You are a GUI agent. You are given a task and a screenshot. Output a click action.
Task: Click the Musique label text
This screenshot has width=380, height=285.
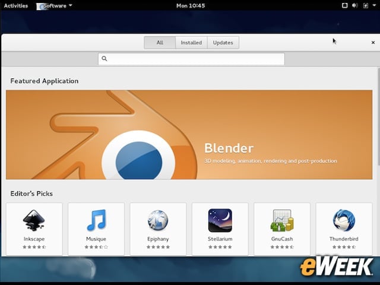coord(96,239)
